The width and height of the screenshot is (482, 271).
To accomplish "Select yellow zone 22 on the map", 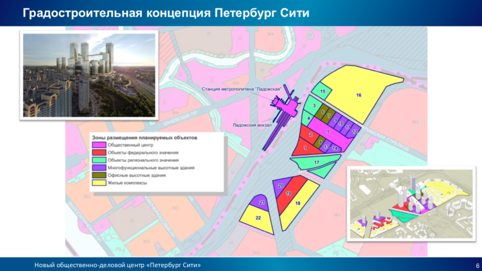I will point(258,218).
